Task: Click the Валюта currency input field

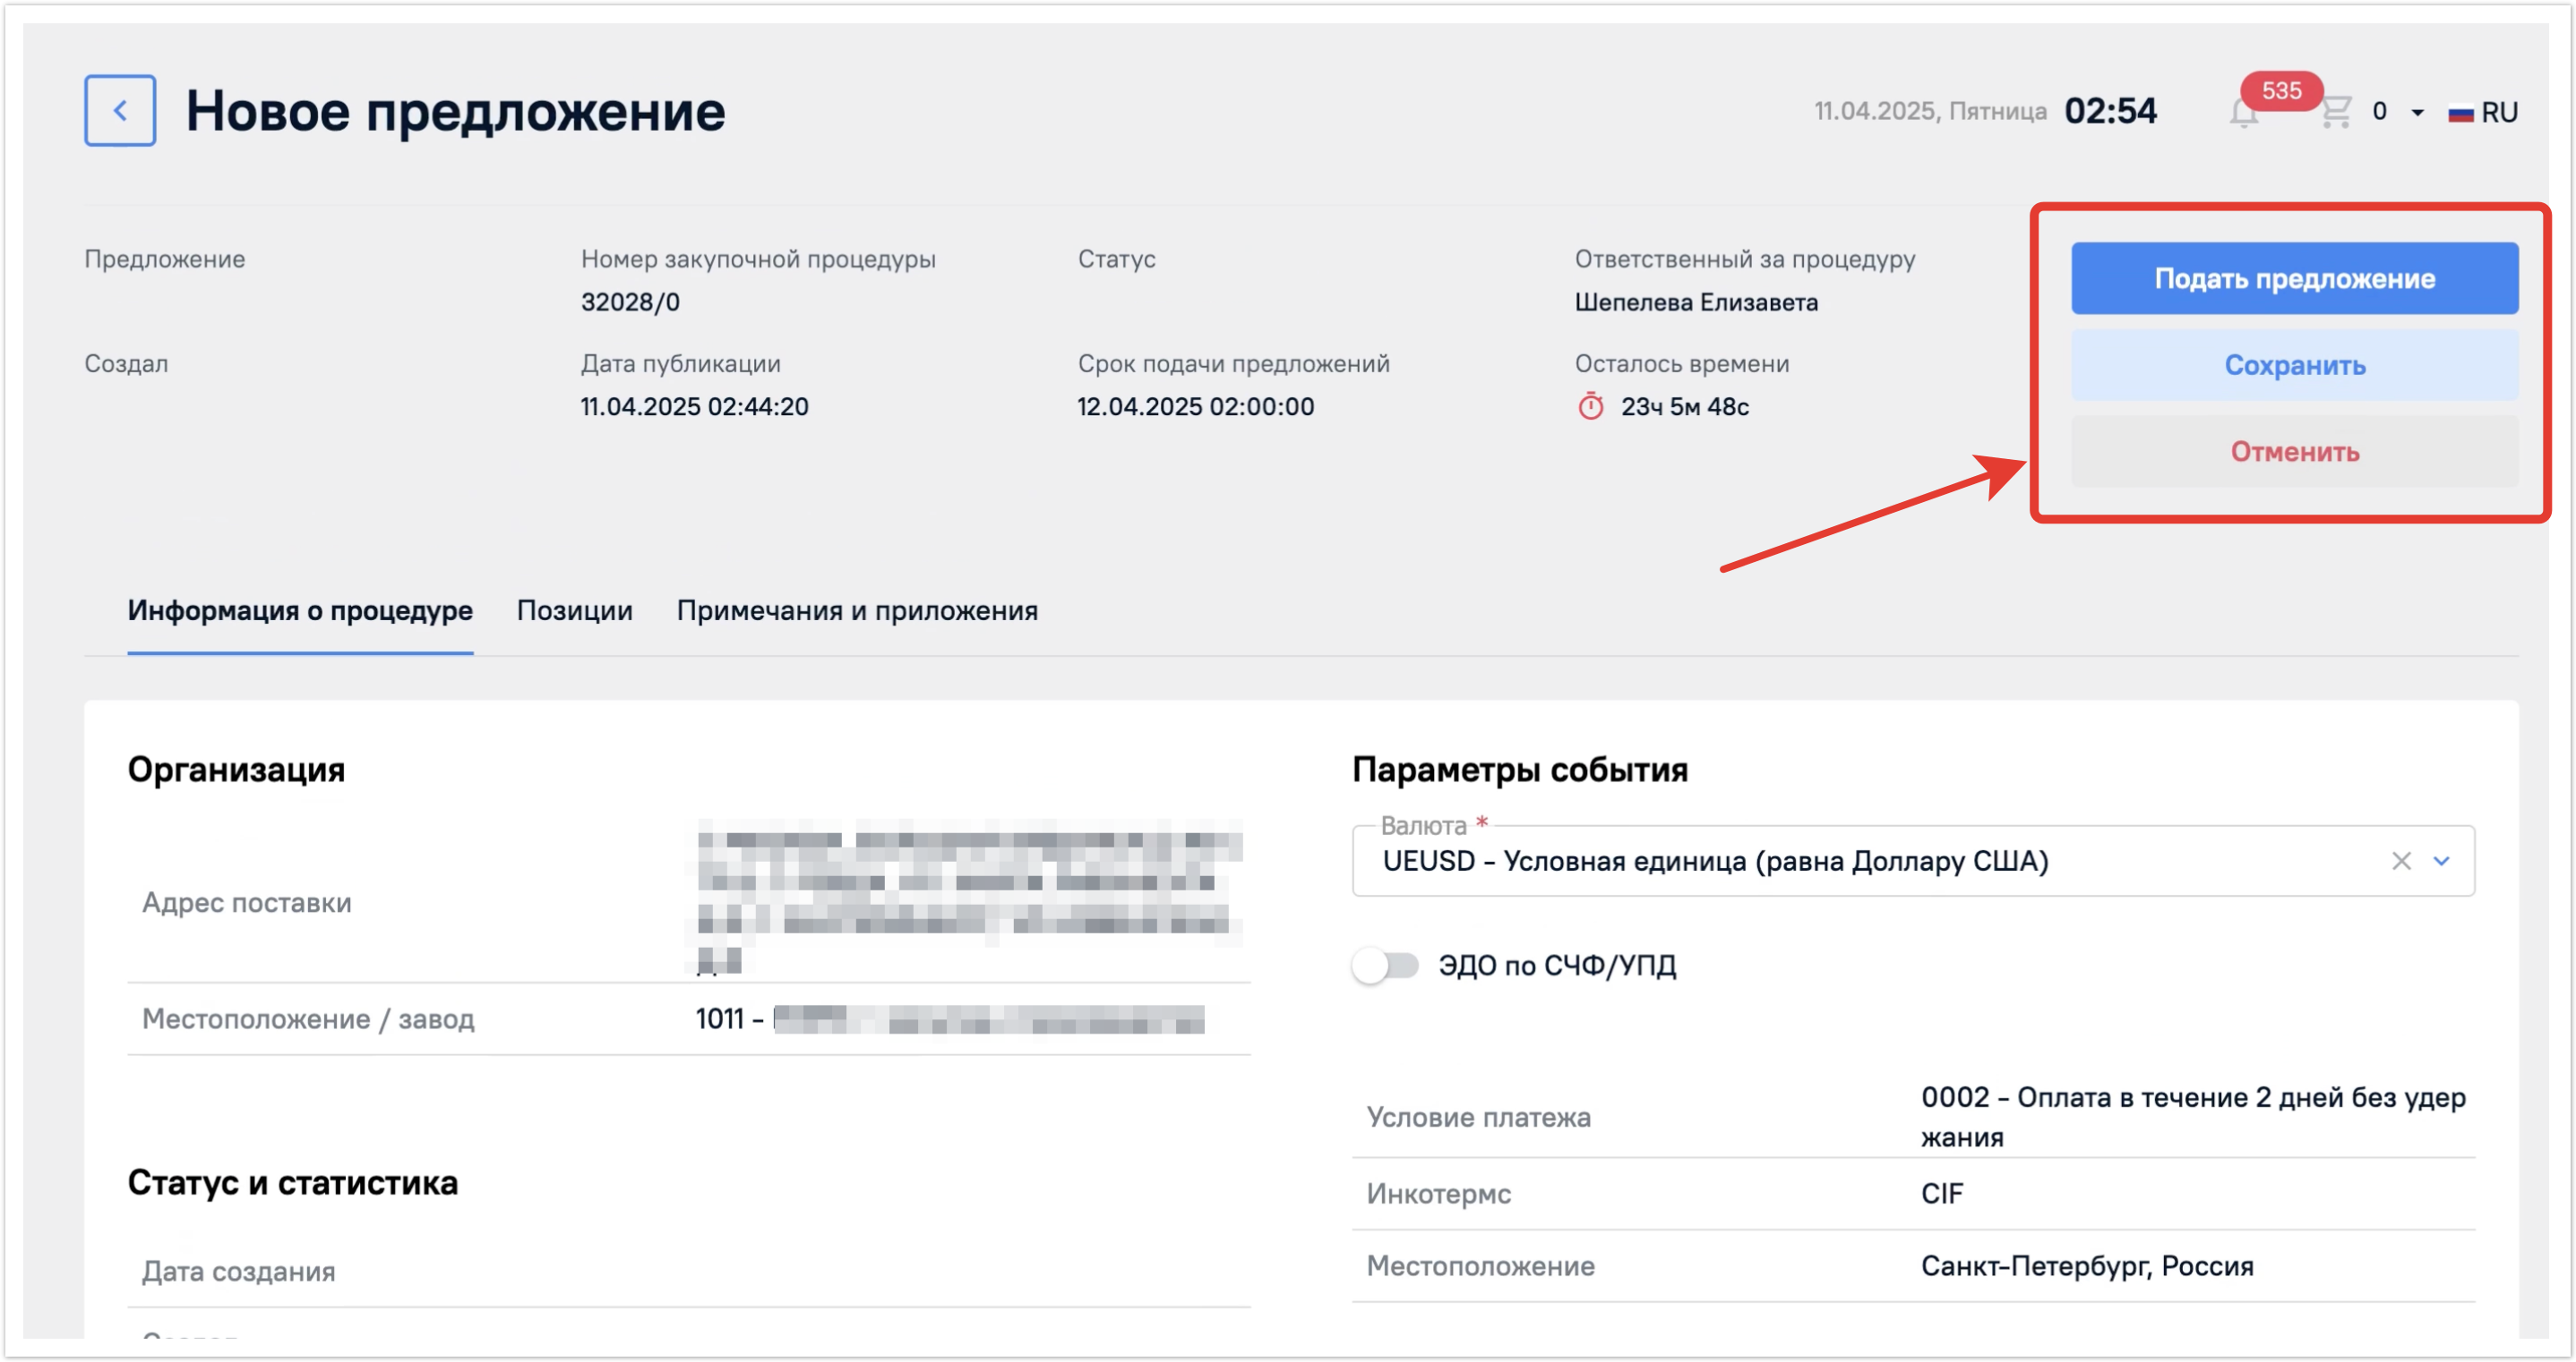Action: coord(1860,860)
